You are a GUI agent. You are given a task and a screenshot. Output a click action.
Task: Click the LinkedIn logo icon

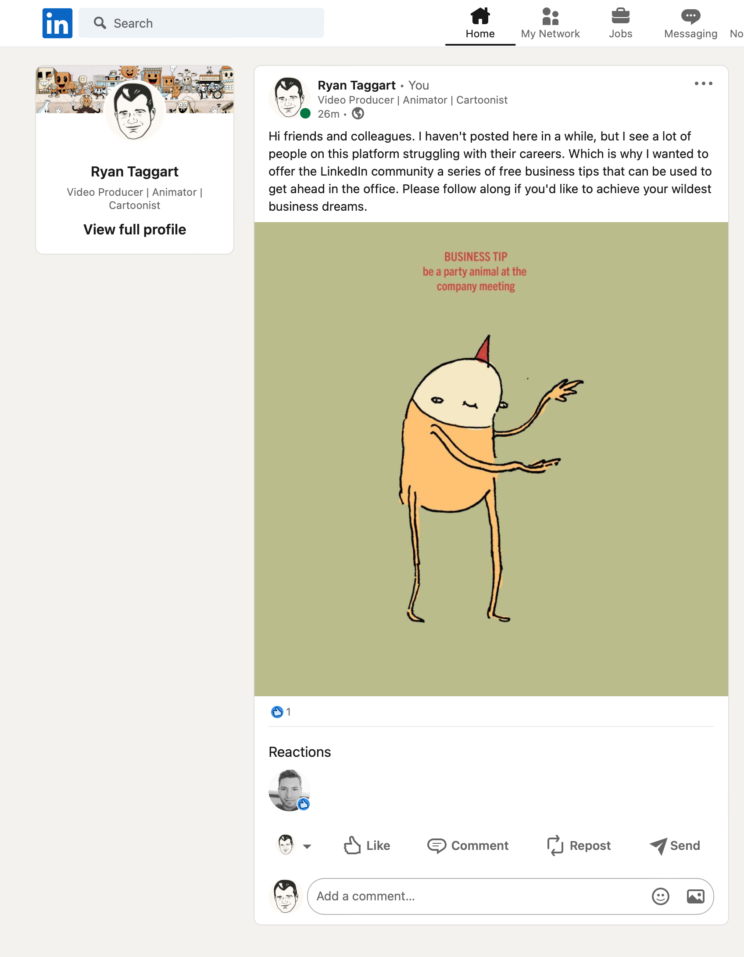coord(57,23)
